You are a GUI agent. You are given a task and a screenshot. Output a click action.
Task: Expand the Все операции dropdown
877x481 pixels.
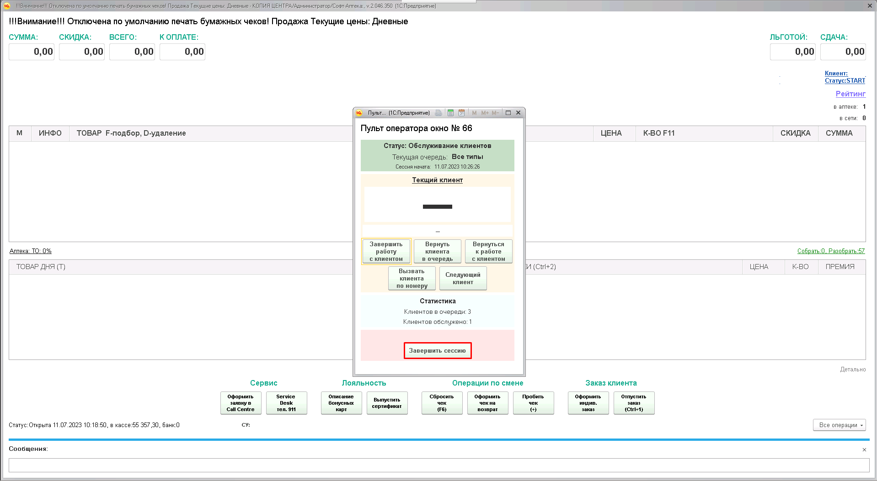839,425
